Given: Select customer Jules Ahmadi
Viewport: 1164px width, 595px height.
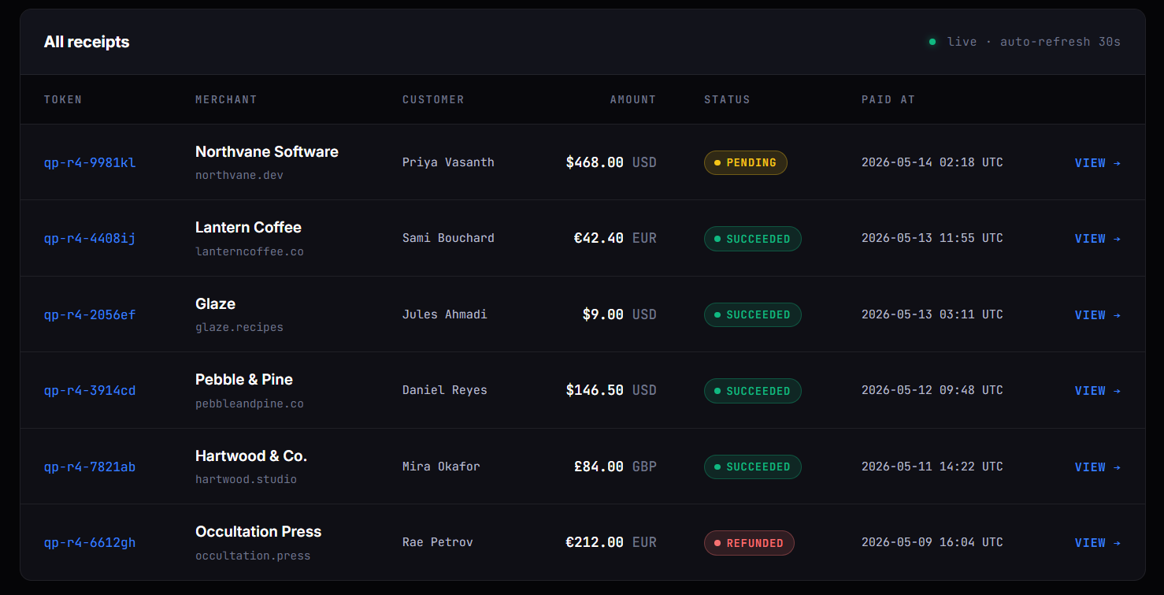Looking at the screenshot, I should (445, 314).
